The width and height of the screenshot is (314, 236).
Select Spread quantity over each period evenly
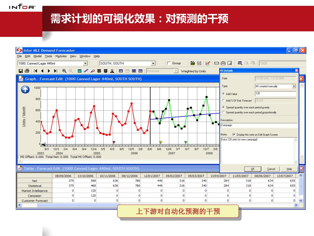224,107
